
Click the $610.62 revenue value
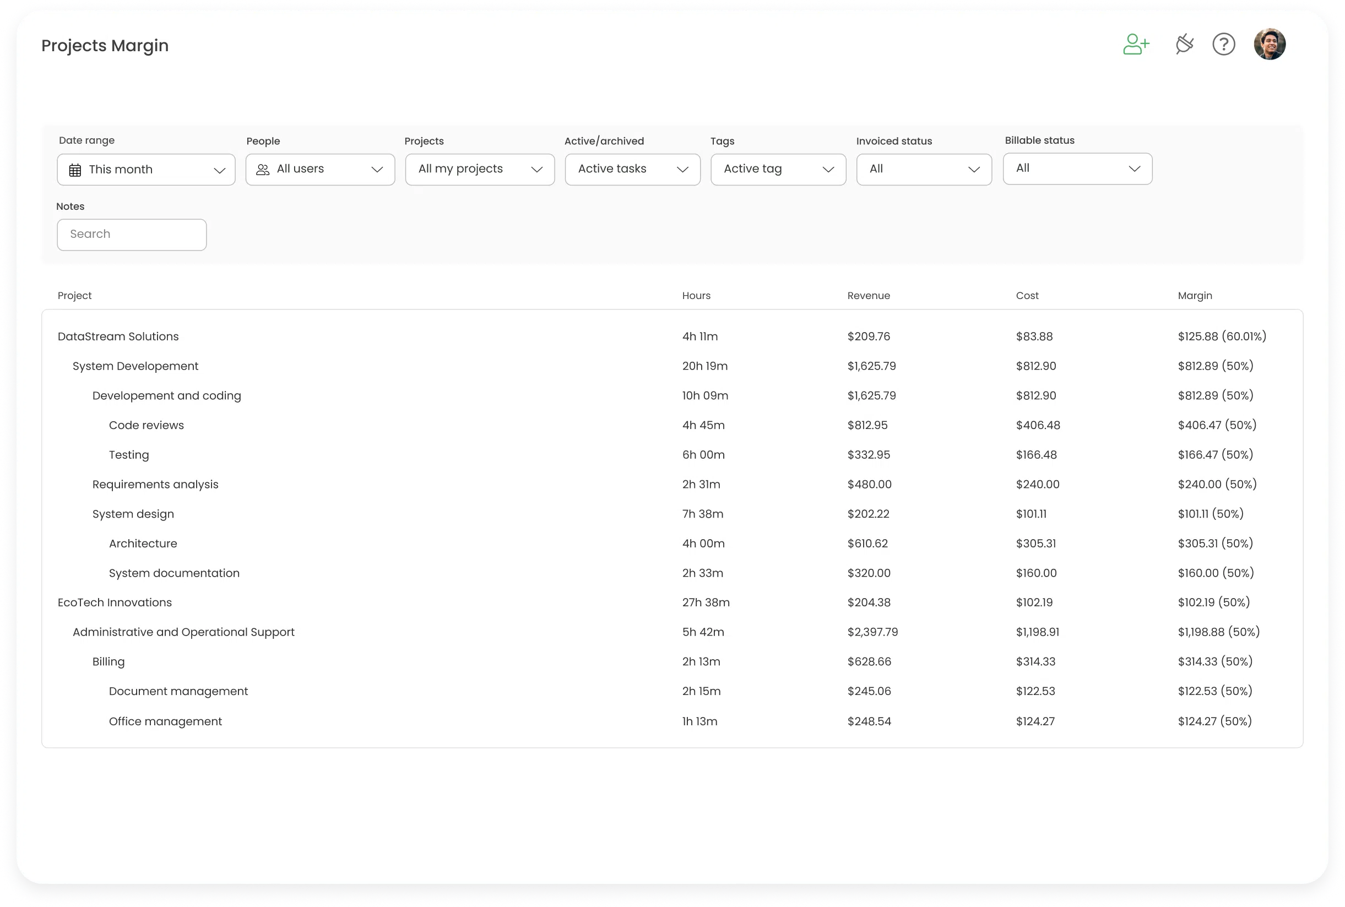[867, 543]
